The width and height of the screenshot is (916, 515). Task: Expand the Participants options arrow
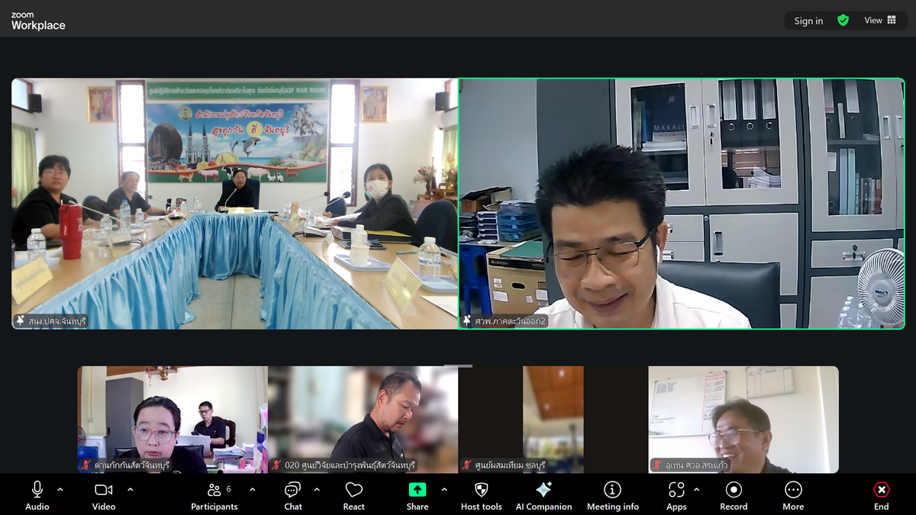click(x=253, y=489)
